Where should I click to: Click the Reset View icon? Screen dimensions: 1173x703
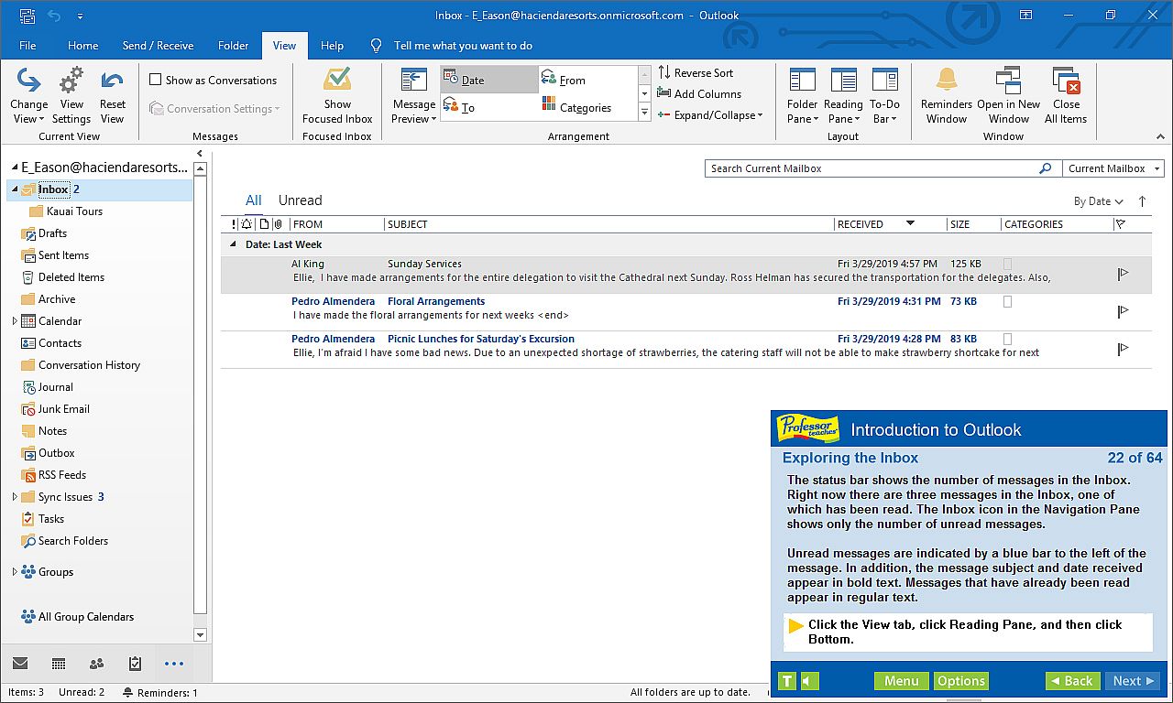pyautogui.click(x=112, y=82)
